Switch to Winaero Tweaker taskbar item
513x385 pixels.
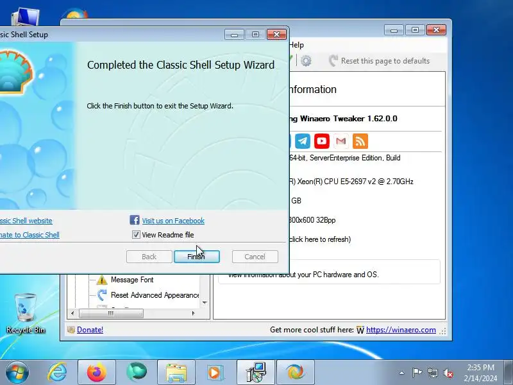click(296, 372)
